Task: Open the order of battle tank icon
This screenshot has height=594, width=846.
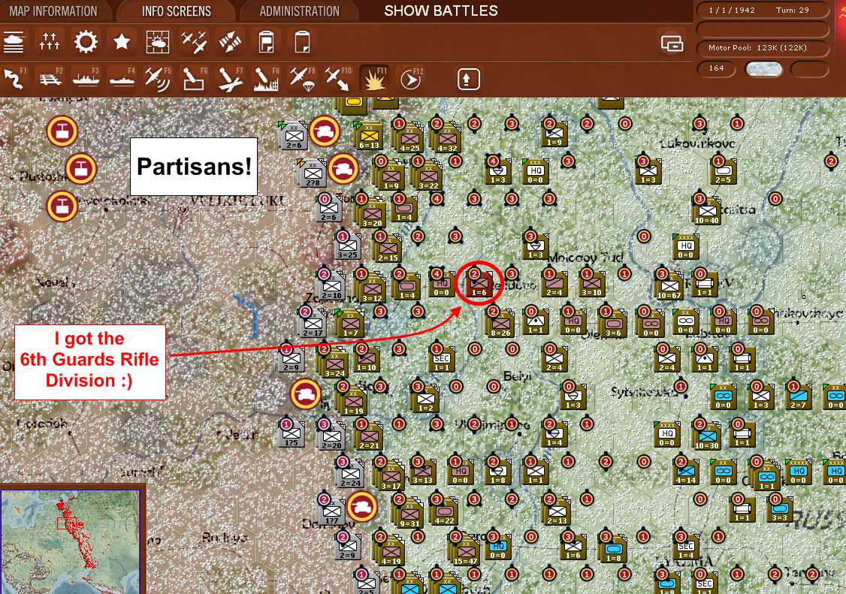Action: click(14, 42)
